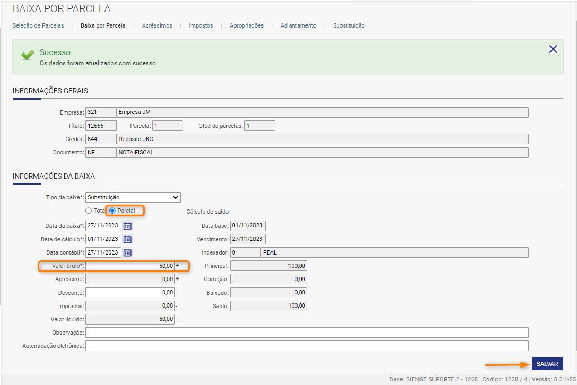Image resolution: width=577 pixels, height=385 pixels.
Task: Focus the Desconto input field
Action: [x=130, y=293]
